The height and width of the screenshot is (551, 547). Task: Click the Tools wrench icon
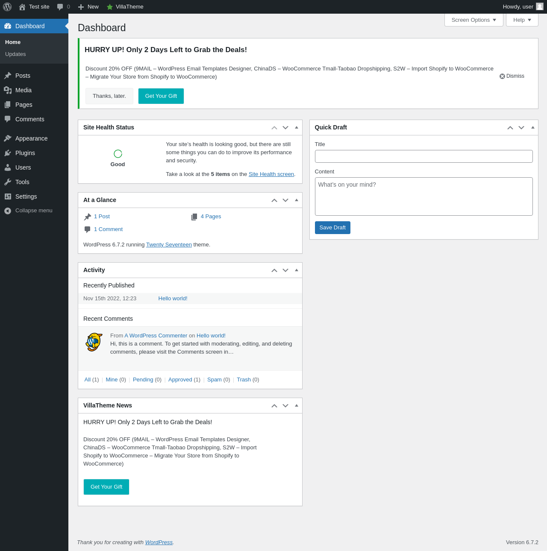[x=8, y=182]
